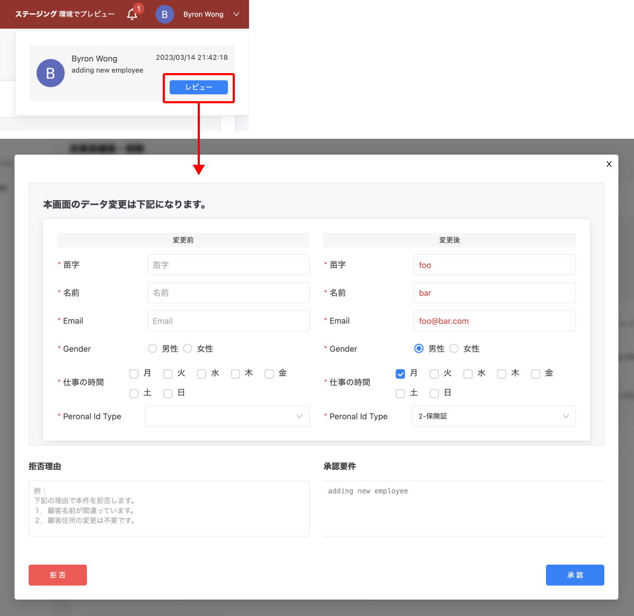Viewport: 634px width, 616px height.
Task: Expand the user account dropdown chevron
Action: tap(236, 14)
